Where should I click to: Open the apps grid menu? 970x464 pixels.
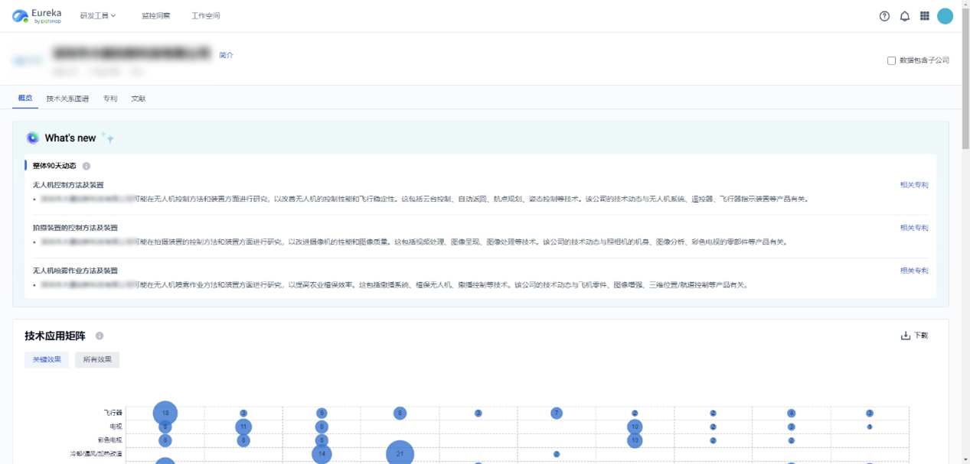[x=924, y=16]
